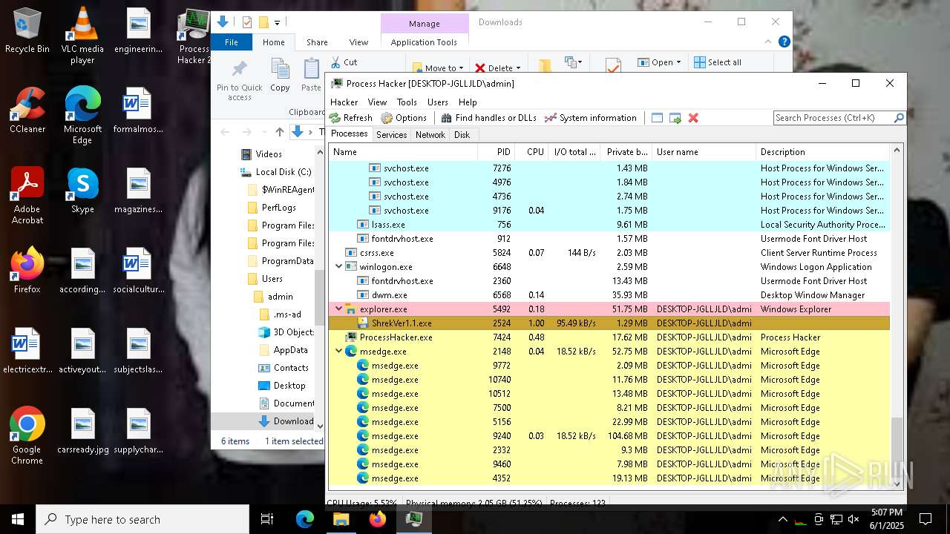The height and width of the screenshot is (534, 950).
Task: Open CCleaner desktop icon
Action: click(x=27, y=110)
